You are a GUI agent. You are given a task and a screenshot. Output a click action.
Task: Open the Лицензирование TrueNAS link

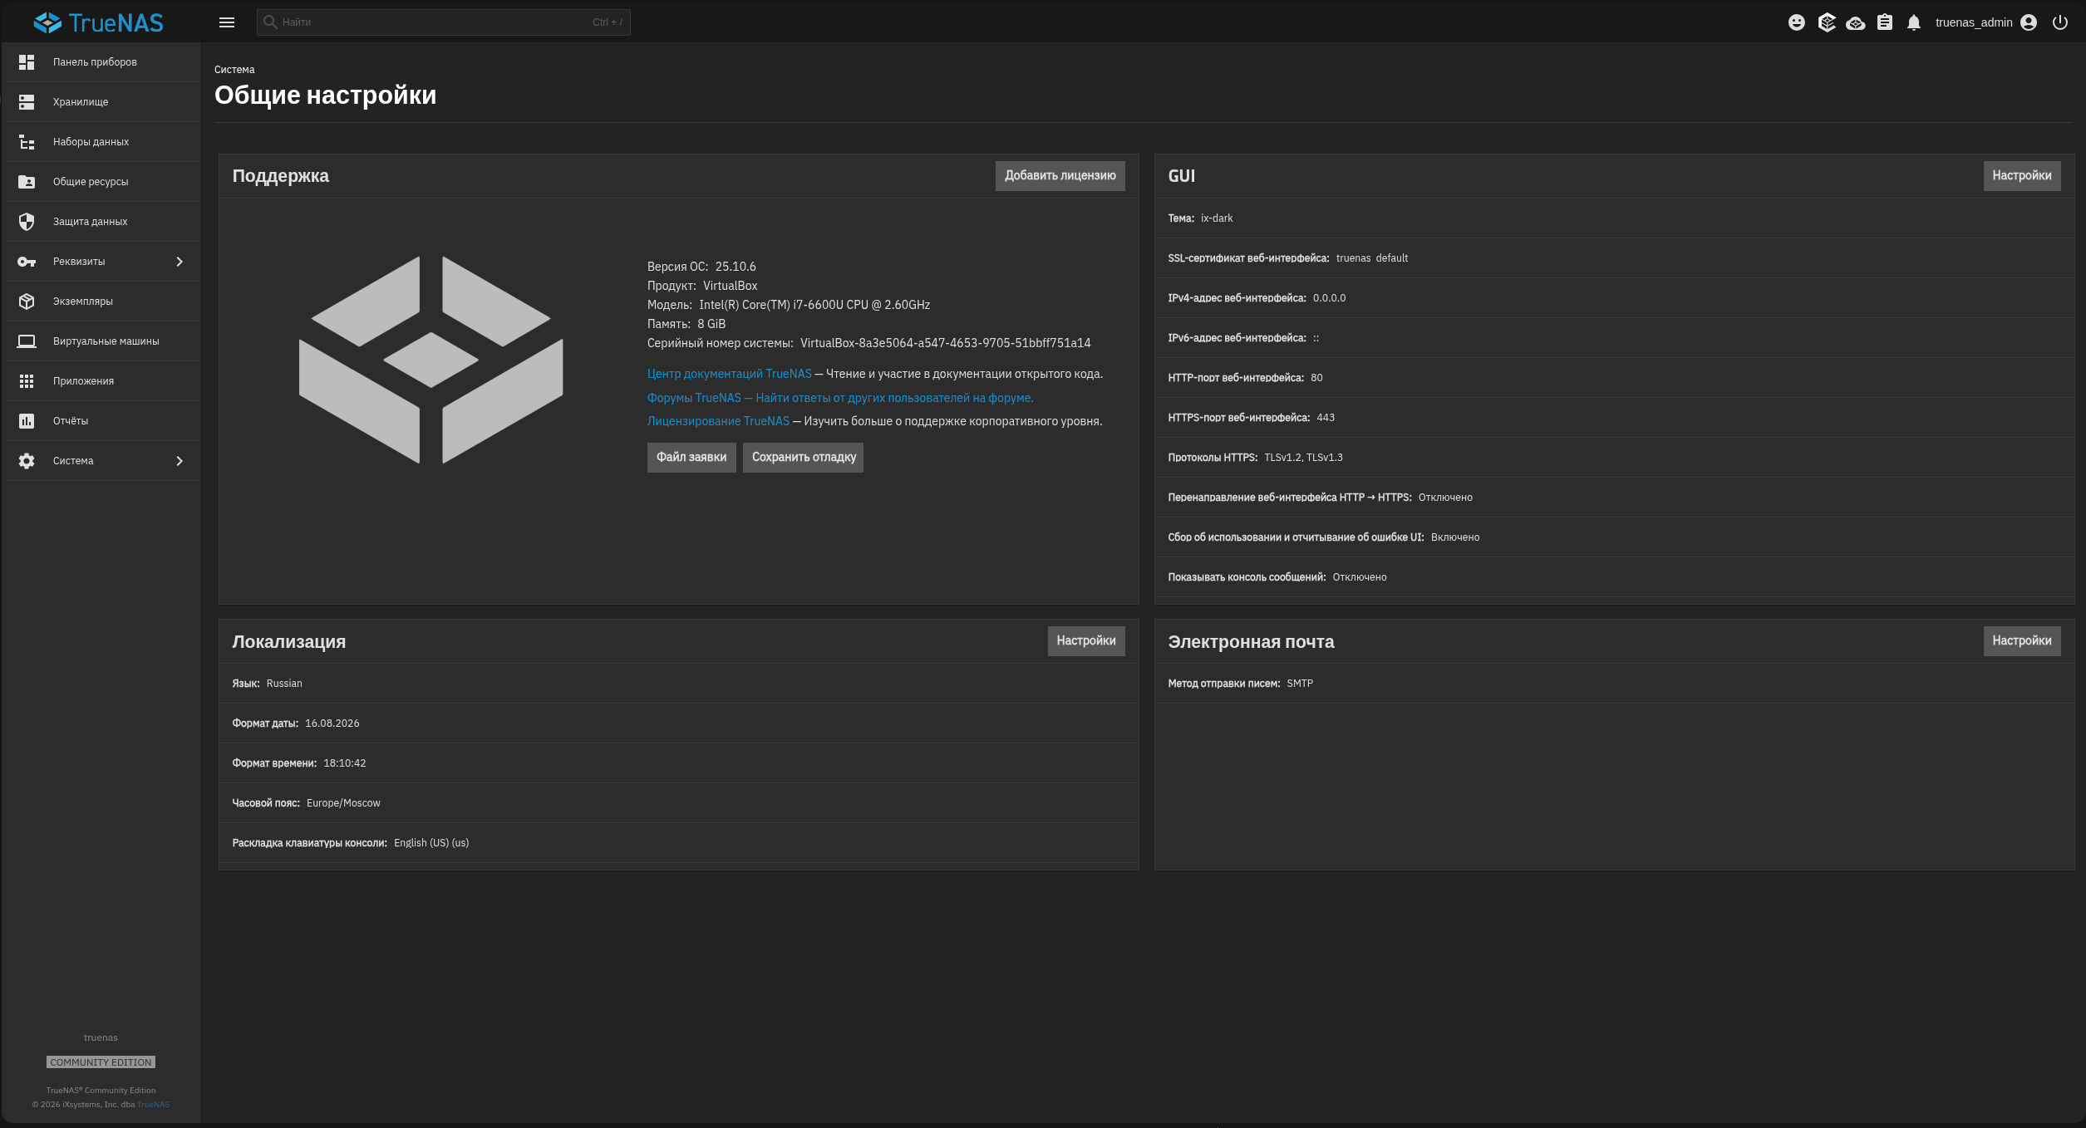[718, 421]
